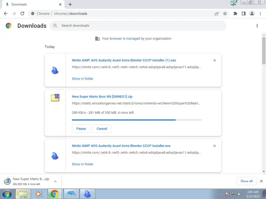Screen dimensions: 266x199
Task: Open Ninite Installer (1).exe file link
Action: (124, 60)
